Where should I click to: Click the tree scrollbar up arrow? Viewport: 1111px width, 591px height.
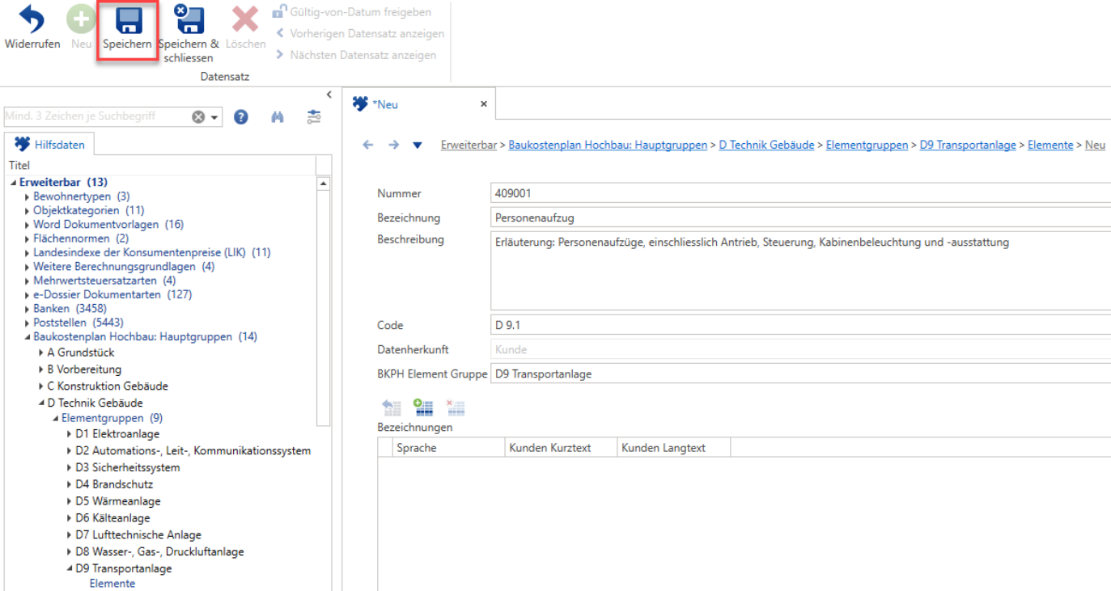point(324,184)
